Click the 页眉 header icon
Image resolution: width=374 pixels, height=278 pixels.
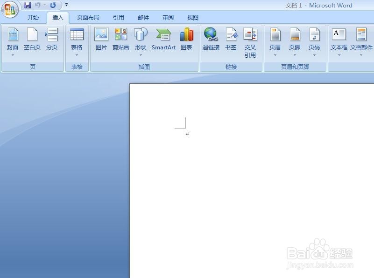click(x=275, y=34)
